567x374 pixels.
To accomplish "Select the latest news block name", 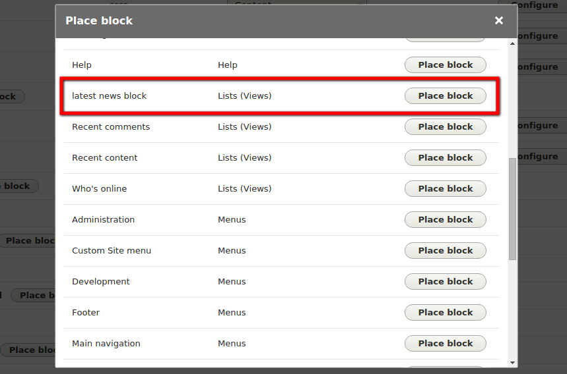I will [109, 96].
